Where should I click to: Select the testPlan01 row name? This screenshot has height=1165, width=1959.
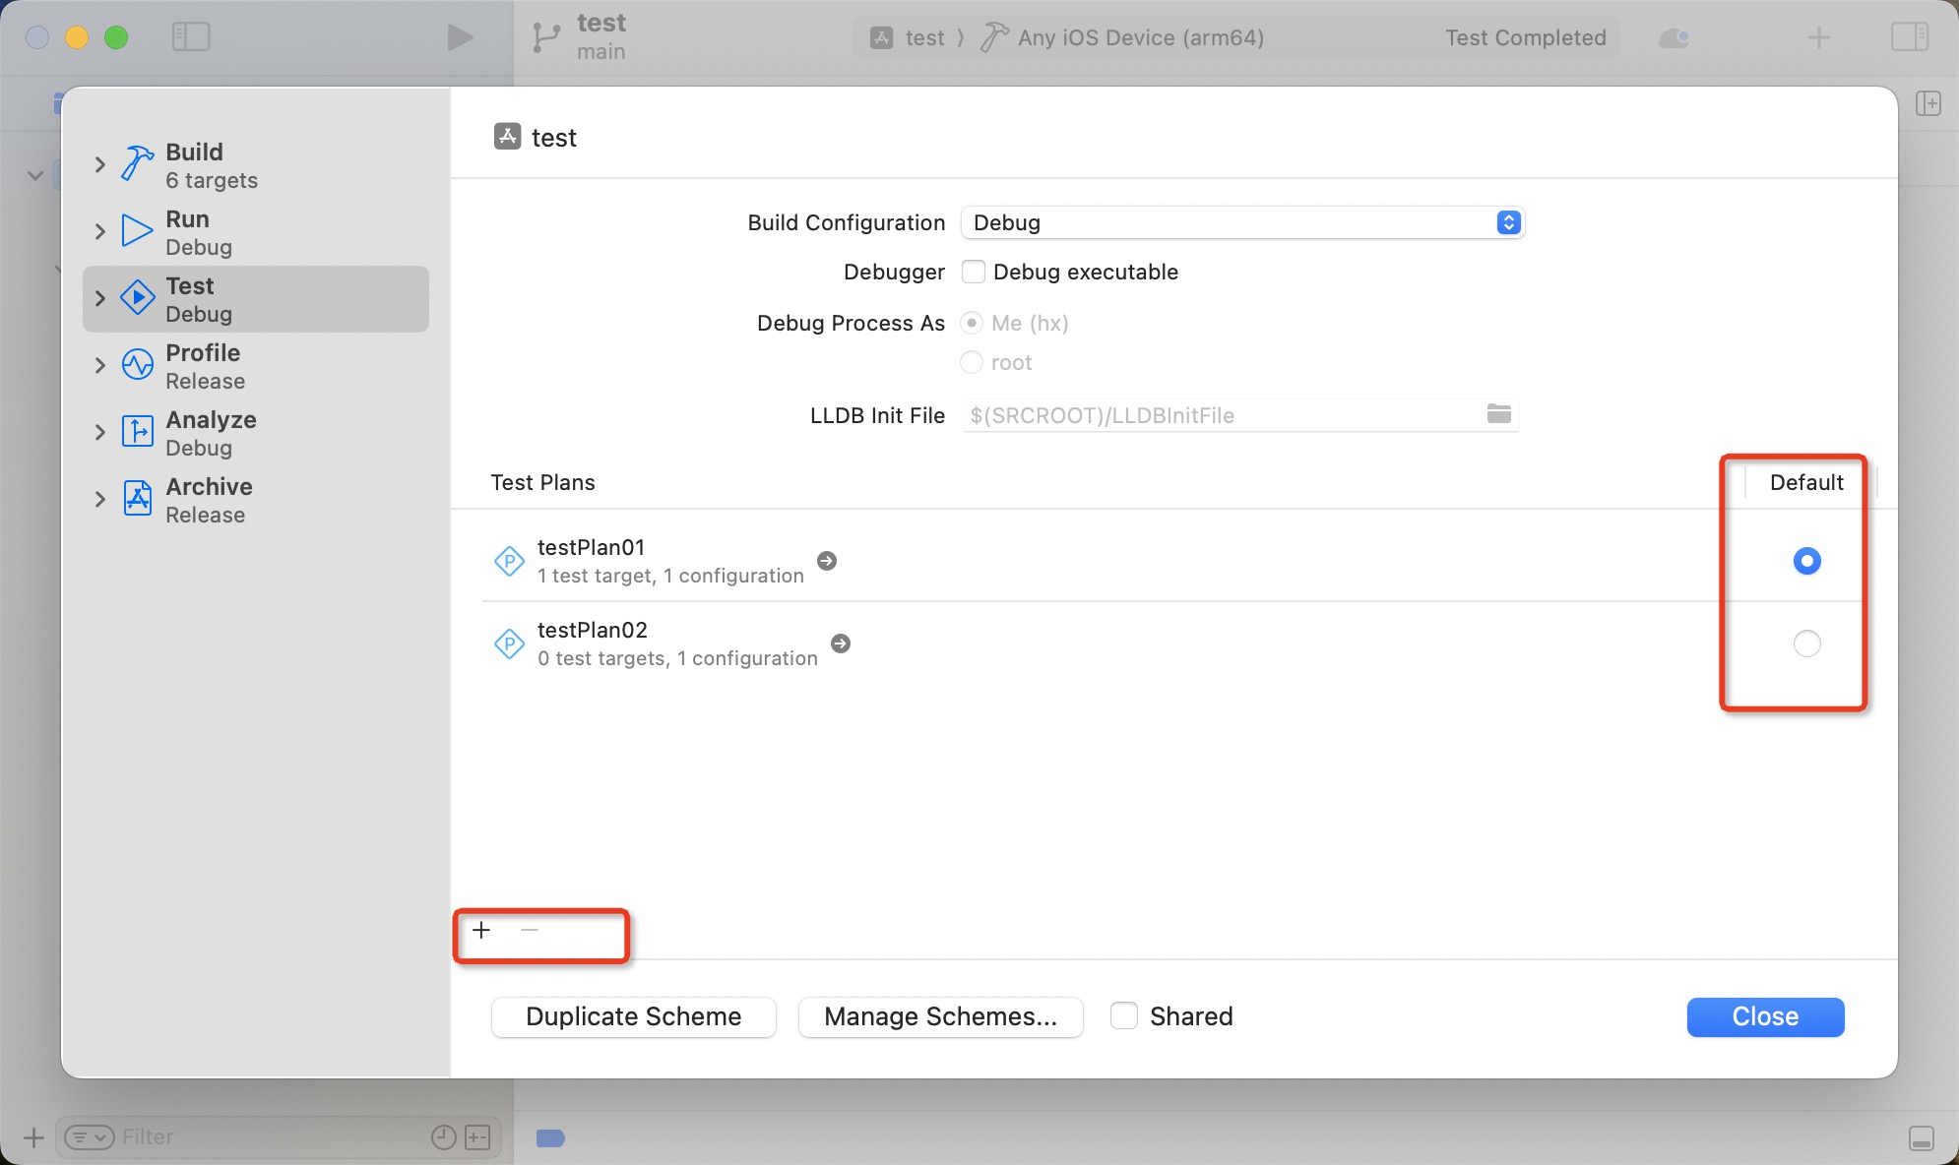[591, 547]
